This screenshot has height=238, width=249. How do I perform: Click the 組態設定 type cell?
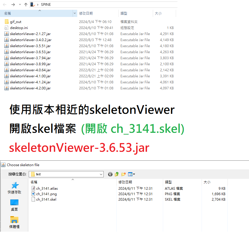[x=127, y=28]
